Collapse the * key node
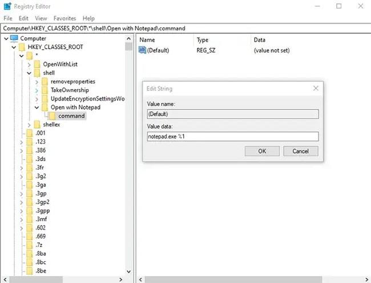This screenshot has width=371, height=283. click(x=22, y=55)
